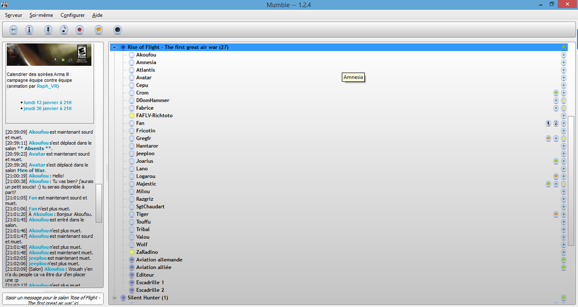Toggle recording with the red dot icon
This screenshot has height=307, width=578.
80,30
